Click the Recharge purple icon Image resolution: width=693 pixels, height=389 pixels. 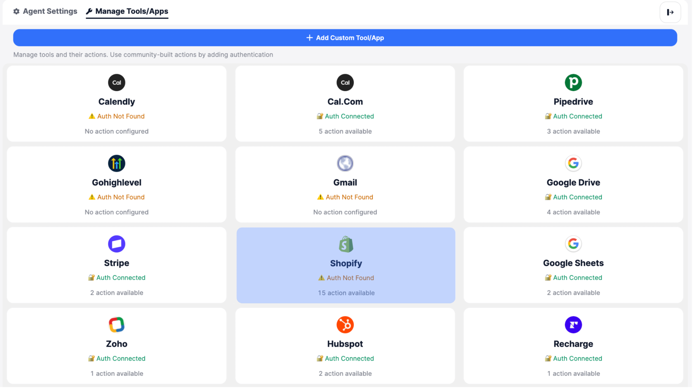(573, 325)
